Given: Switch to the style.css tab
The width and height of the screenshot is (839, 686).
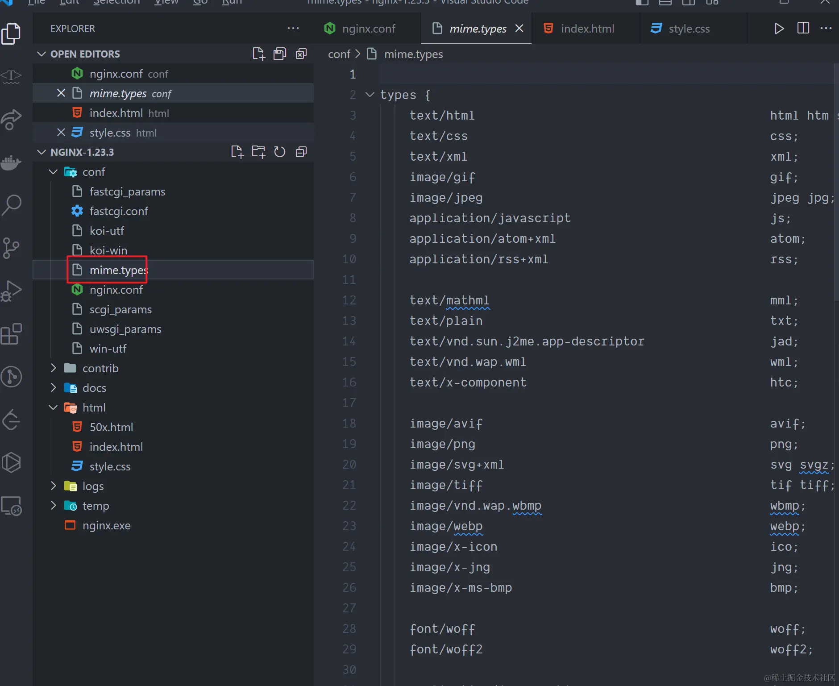Looking at the screenshot, I should 693,29.
